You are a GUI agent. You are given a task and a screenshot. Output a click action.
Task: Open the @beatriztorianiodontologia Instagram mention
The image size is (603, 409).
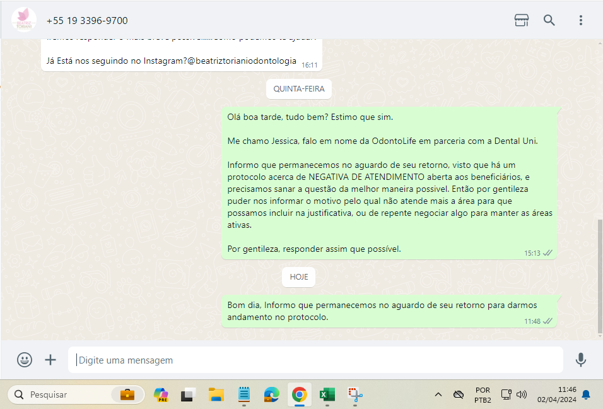(x=242, y=61)
